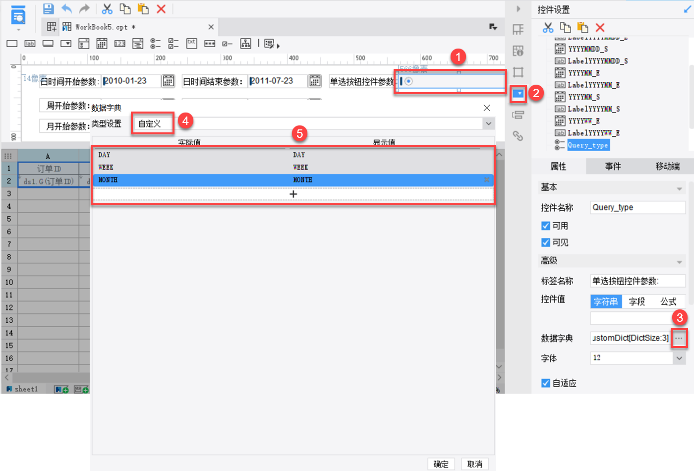The width and height of the screenshot is (694, 471).
Task: Insert a checkbox group widget
Action: [173, 44]
